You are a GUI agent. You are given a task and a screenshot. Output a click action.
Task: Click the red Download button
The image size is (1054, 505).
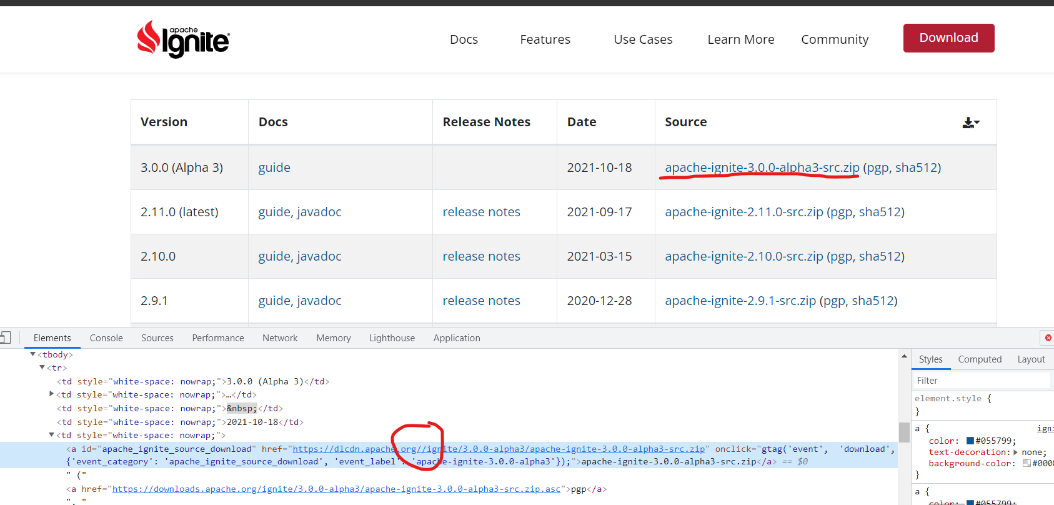click(x=948, y=38)
